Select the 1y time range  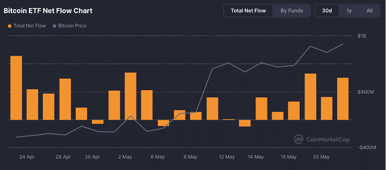click(349, 11)
